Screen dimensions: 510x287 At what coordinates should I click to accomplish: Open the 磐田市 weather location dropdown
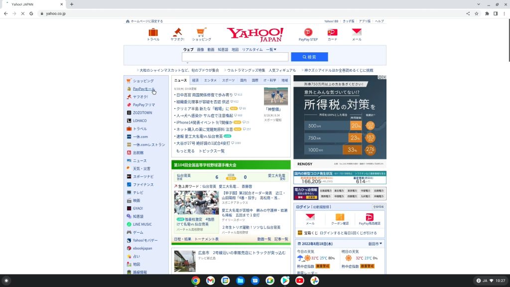click(x=374, y=244)
